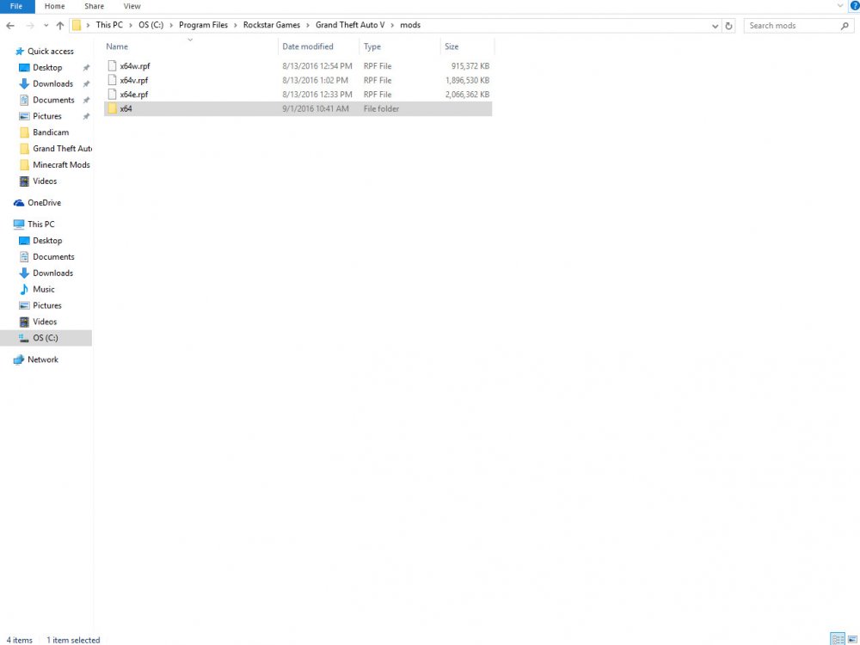Select the x64w.rpf file
The width and height of the screenshot is (860, 645).
tap(298, 66)
